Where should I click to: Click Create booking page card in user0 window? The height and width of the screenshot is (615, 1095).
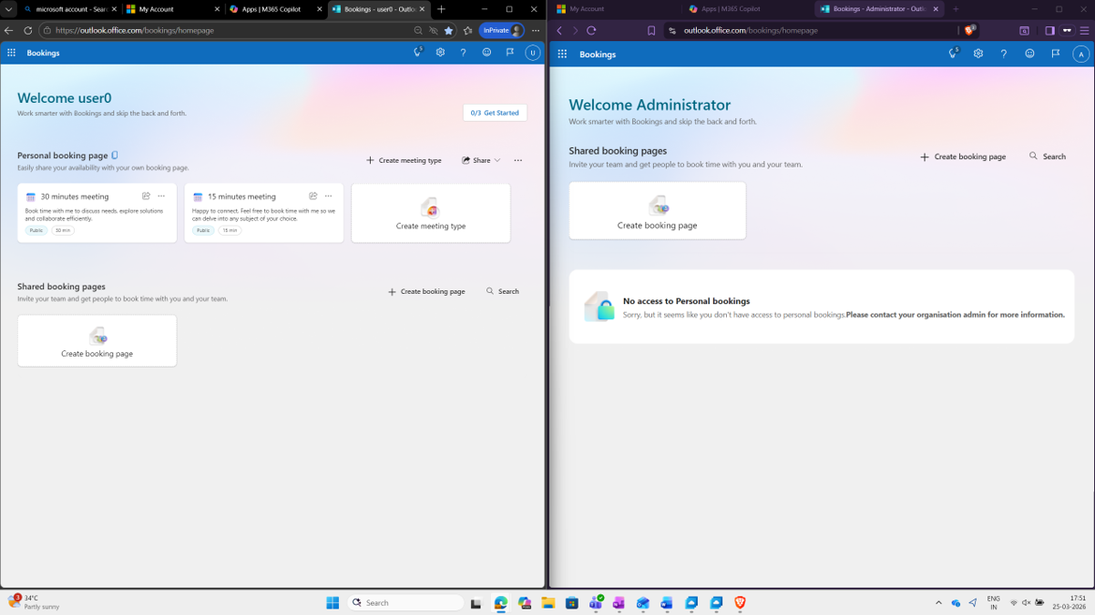(x=97, y=341)
